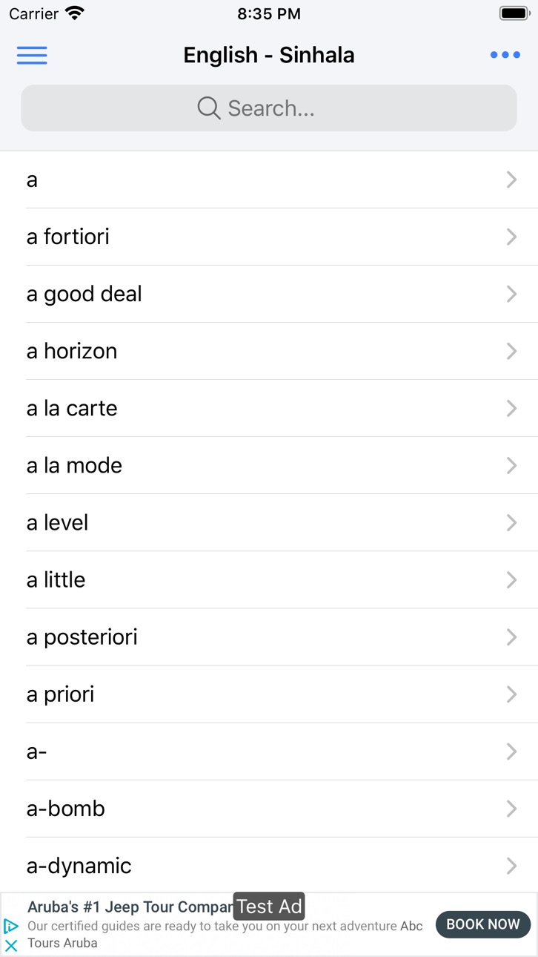Tap the 'a-dynamic' list entry
This screenshot has width=538, height=957.
(269, 866)
